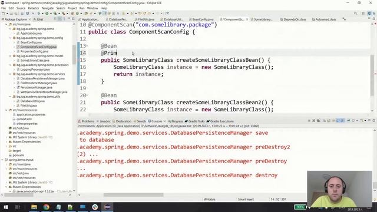Open the File menu

pos(4,8)
